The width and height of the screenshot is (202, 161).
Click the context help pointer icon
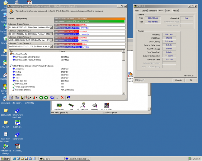68,98
